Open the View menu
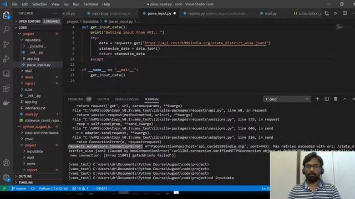This screenshot has width=355, height=199. point(55,4)
